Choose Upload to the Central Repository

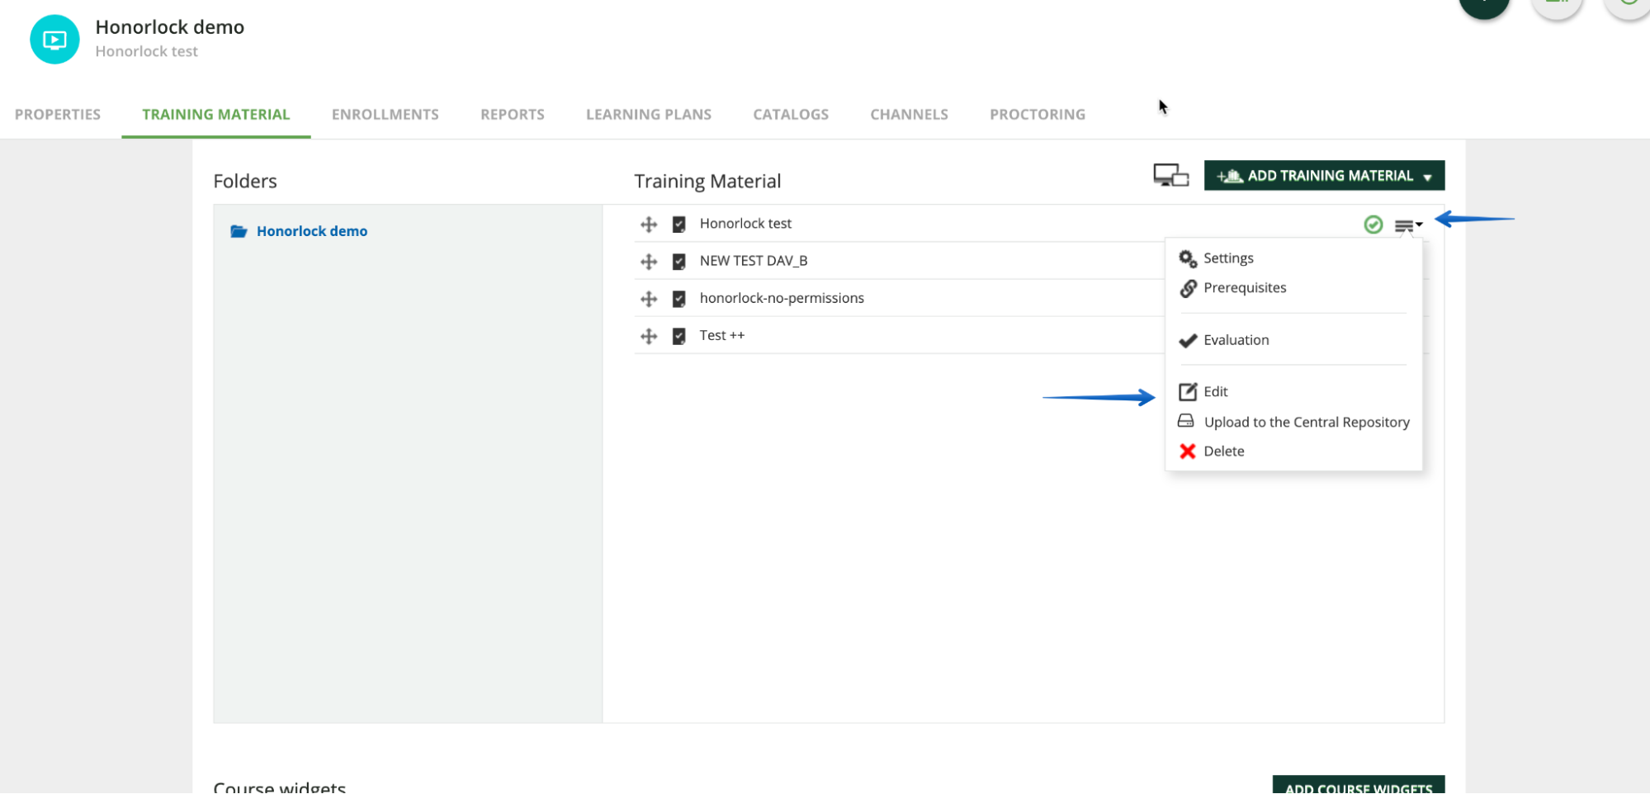coord(1307,423)
